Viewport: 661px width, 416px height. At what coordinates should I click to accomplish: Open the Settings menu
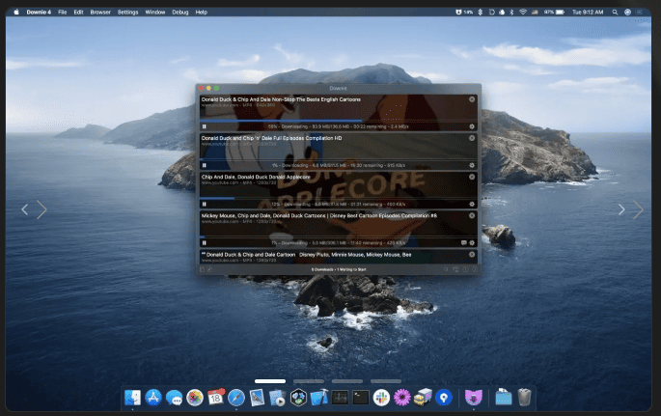click(x=127, y=13)
